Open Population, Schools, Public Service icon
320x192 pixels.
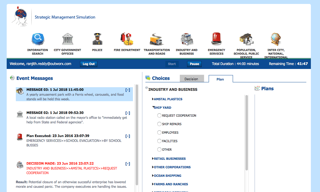click(x=246, y=39)
